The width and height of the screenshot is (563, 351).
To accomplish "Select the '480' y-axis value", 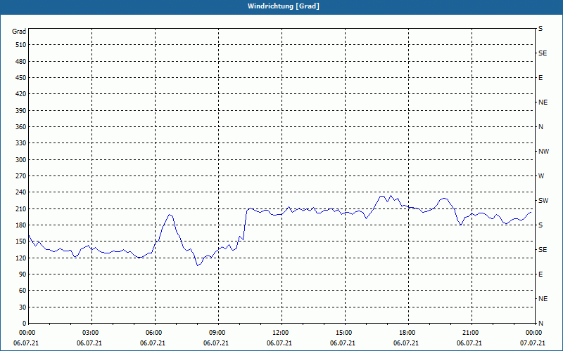I will 21,62.
